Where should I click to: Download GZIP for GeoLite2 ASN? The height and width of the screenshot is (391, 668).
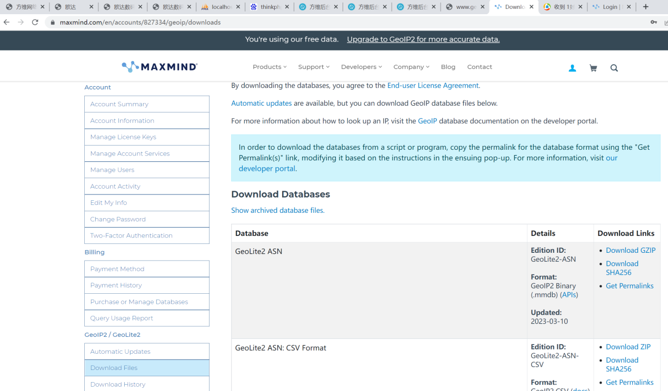click(x=631, y=250)
